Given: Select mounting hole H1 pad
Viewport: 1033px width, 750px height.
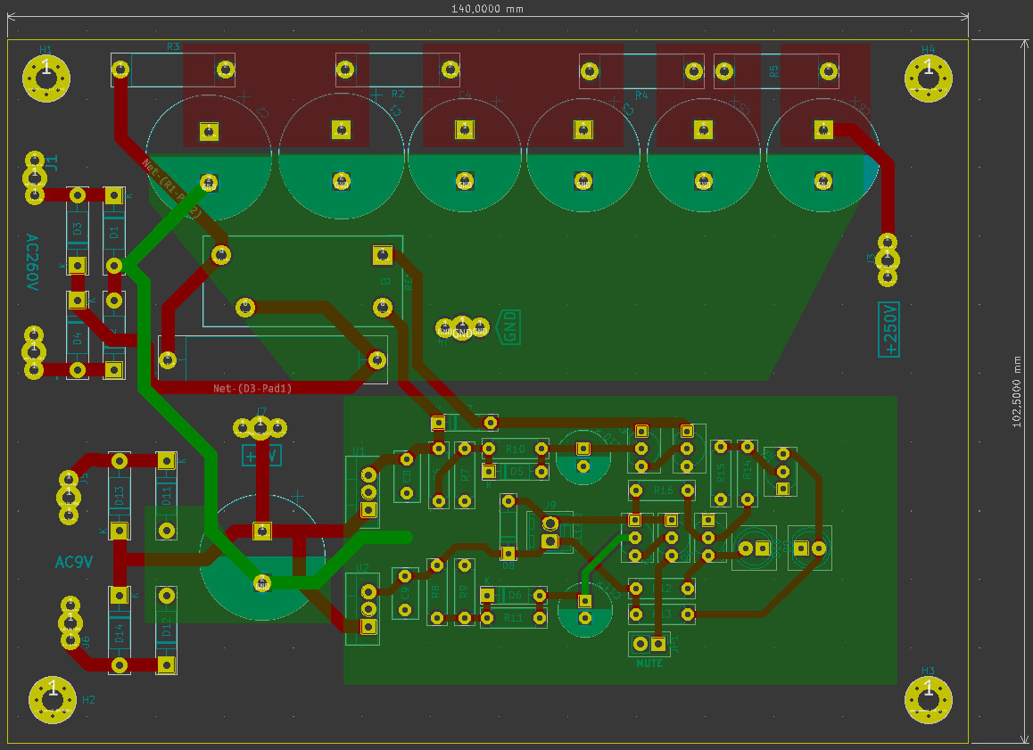Looking at the screenshot, I should point(46,78).
